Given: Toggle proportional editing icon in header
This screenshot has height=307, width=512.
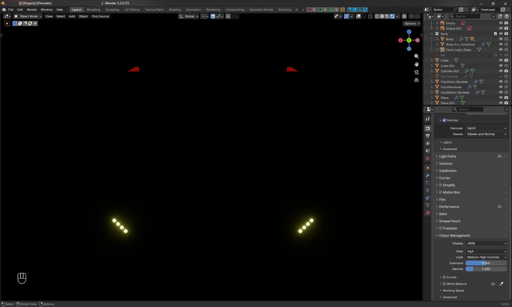Looking at the screenshot, I should click(x=228, y=16).
